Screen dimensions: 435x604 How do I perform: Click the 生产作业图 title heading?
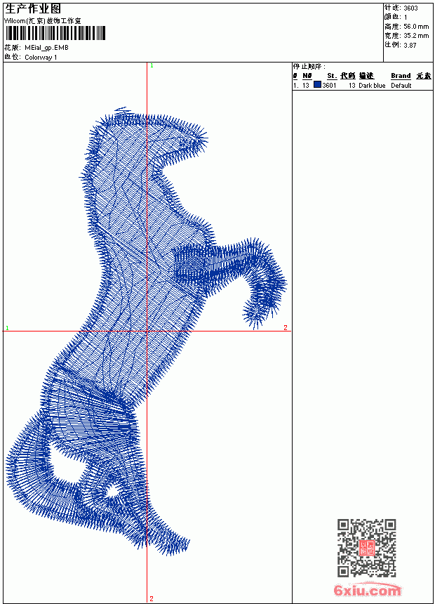coord(33,9)
